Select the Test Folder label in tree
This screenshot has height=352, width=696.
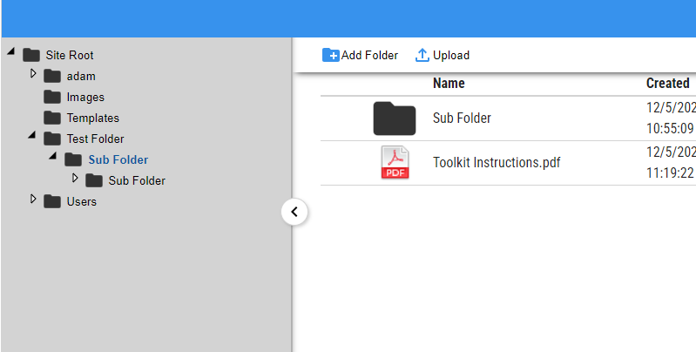(95, 139)
